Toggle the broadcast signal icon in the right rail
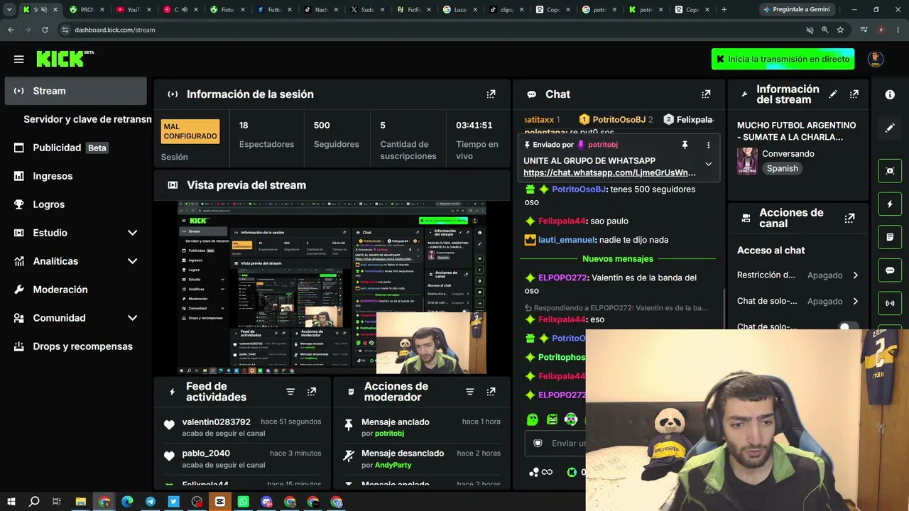909x511 pixels. (890, 304)
